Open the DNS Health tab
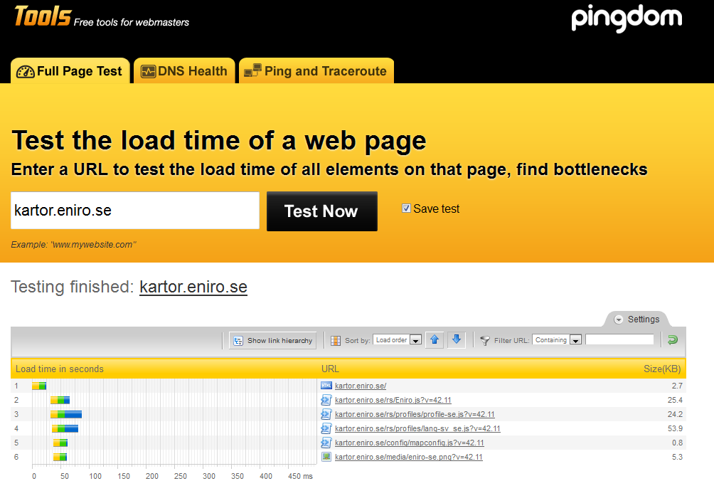Viewport: 714px width, 486px height. 184,71
